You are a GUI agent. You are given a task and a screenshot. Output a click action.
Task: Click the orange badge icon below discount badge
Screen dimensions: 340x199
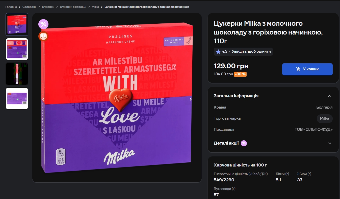(x=43, y=36)
